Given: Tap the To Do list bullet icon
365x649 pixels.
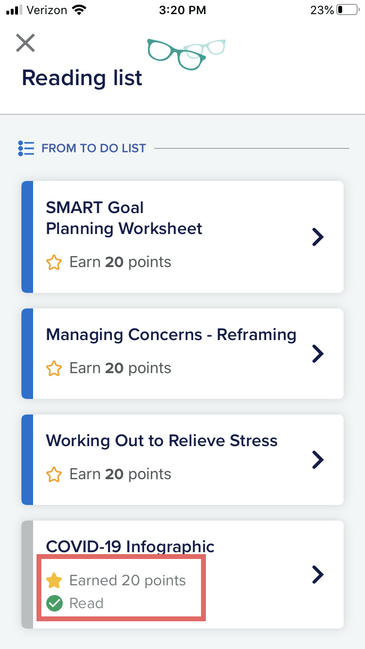Looking at the screenshot, I should [x=26, y=148].
